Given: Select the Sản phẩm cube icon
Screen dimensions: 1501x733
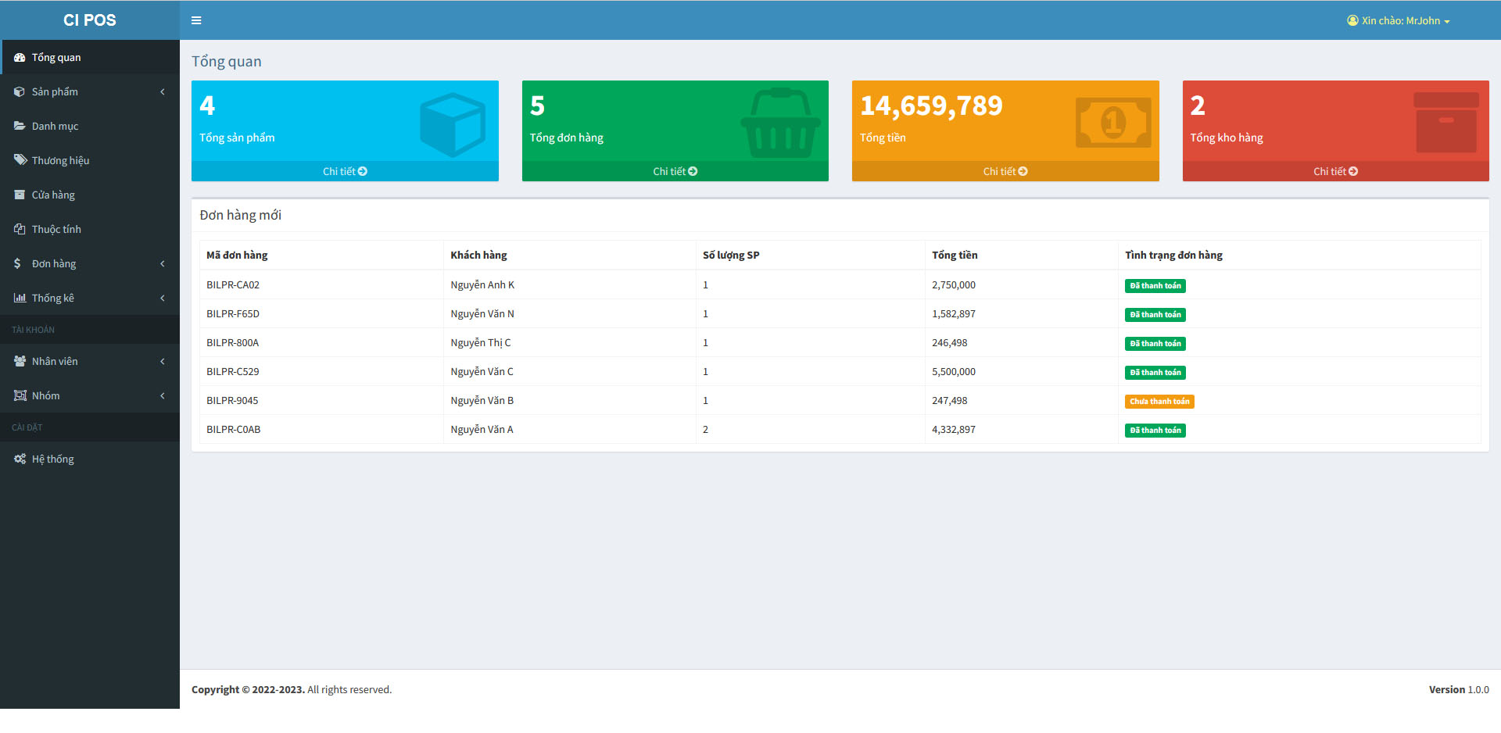Looking at the screenshot, I should [x=19, y=91].
